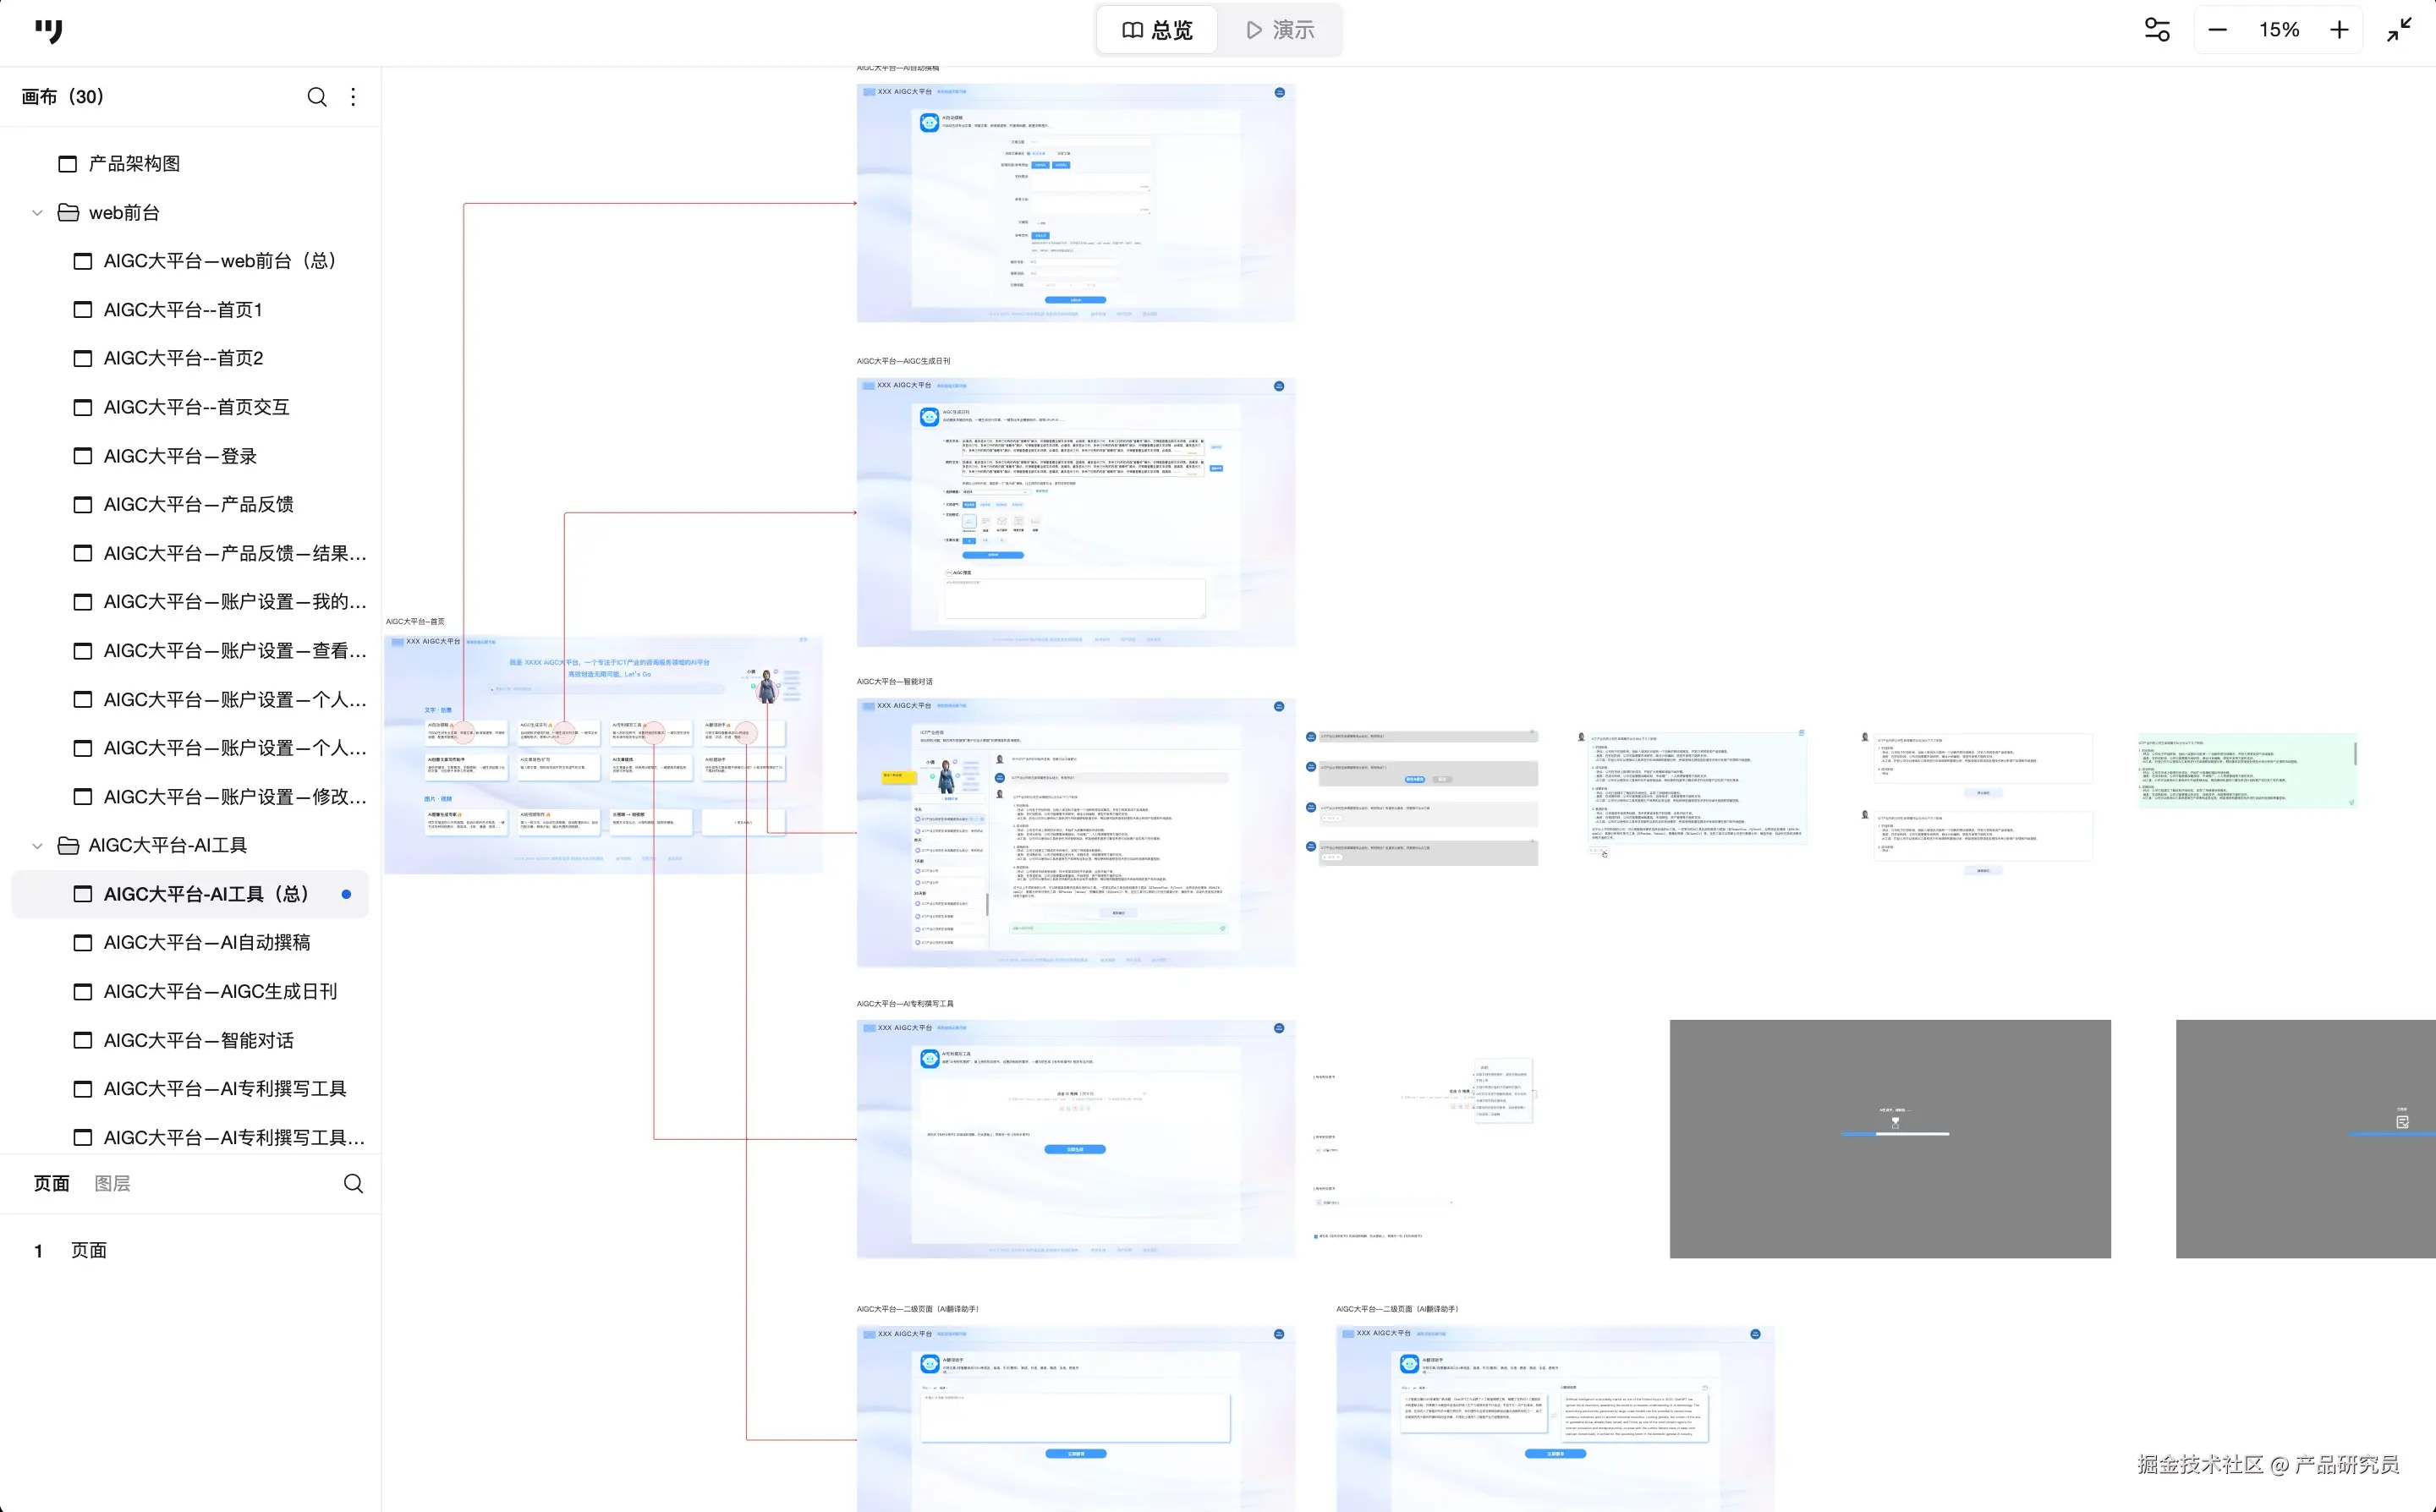Open the display settings sliders icon
Screen dimensions: 2436x1512
tap(2157, 30)
